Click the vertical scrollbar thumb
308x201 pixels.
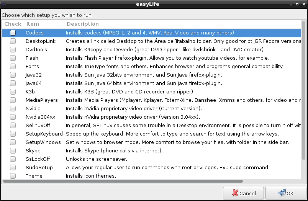coord(304,90)
